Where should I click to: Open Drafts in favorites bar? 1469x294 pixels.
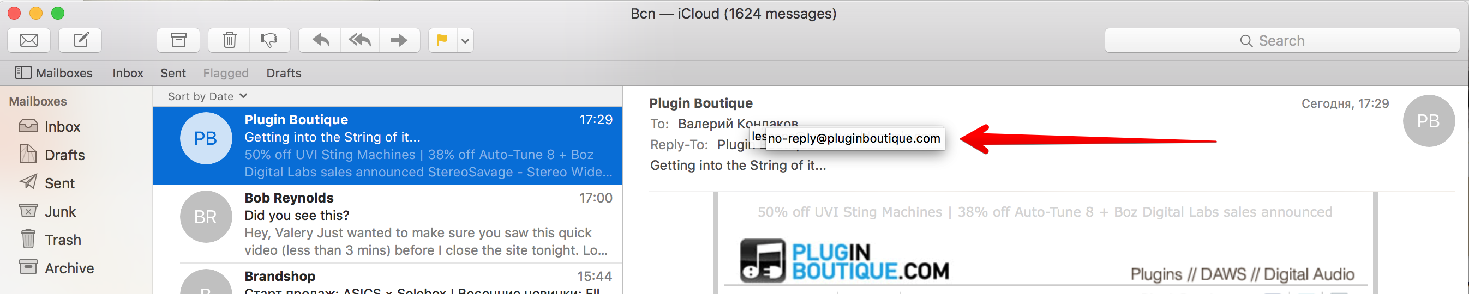pyautogui.click(x=284, y=73)
